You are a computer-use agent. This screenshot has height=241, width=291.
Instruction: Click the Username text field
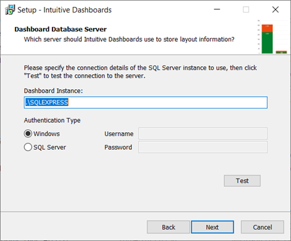click(203, 134)
